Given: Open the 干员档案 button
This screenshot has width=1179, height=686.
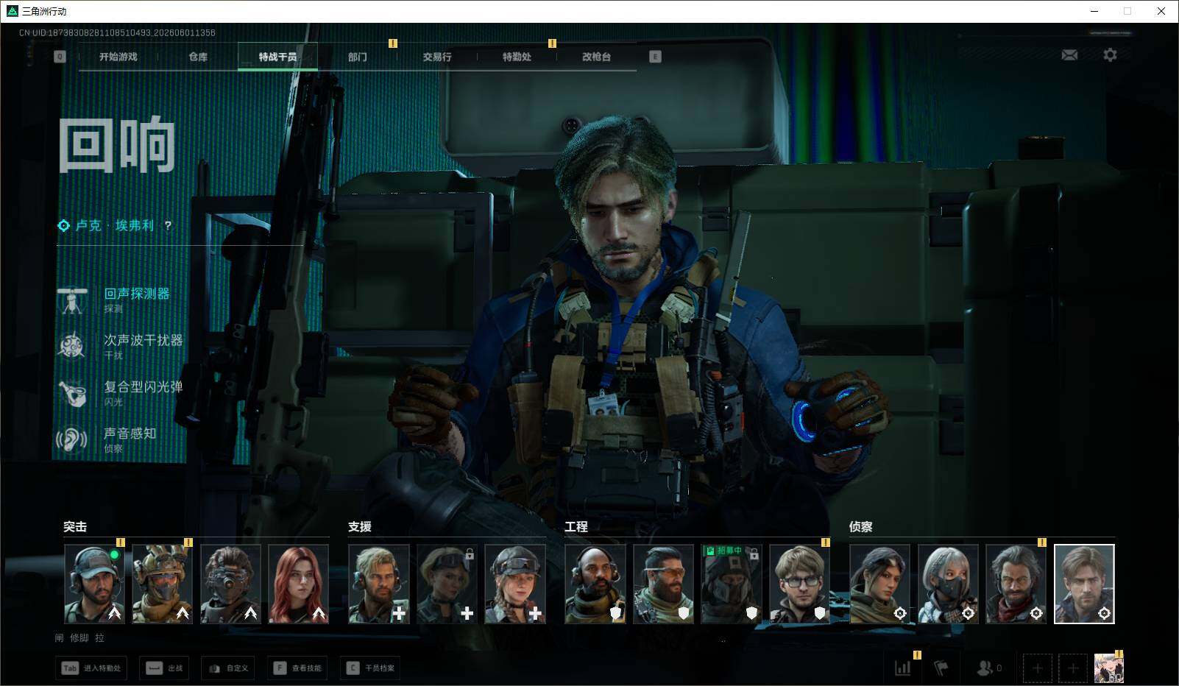Looking at the screenshot, I should point(370,668).
